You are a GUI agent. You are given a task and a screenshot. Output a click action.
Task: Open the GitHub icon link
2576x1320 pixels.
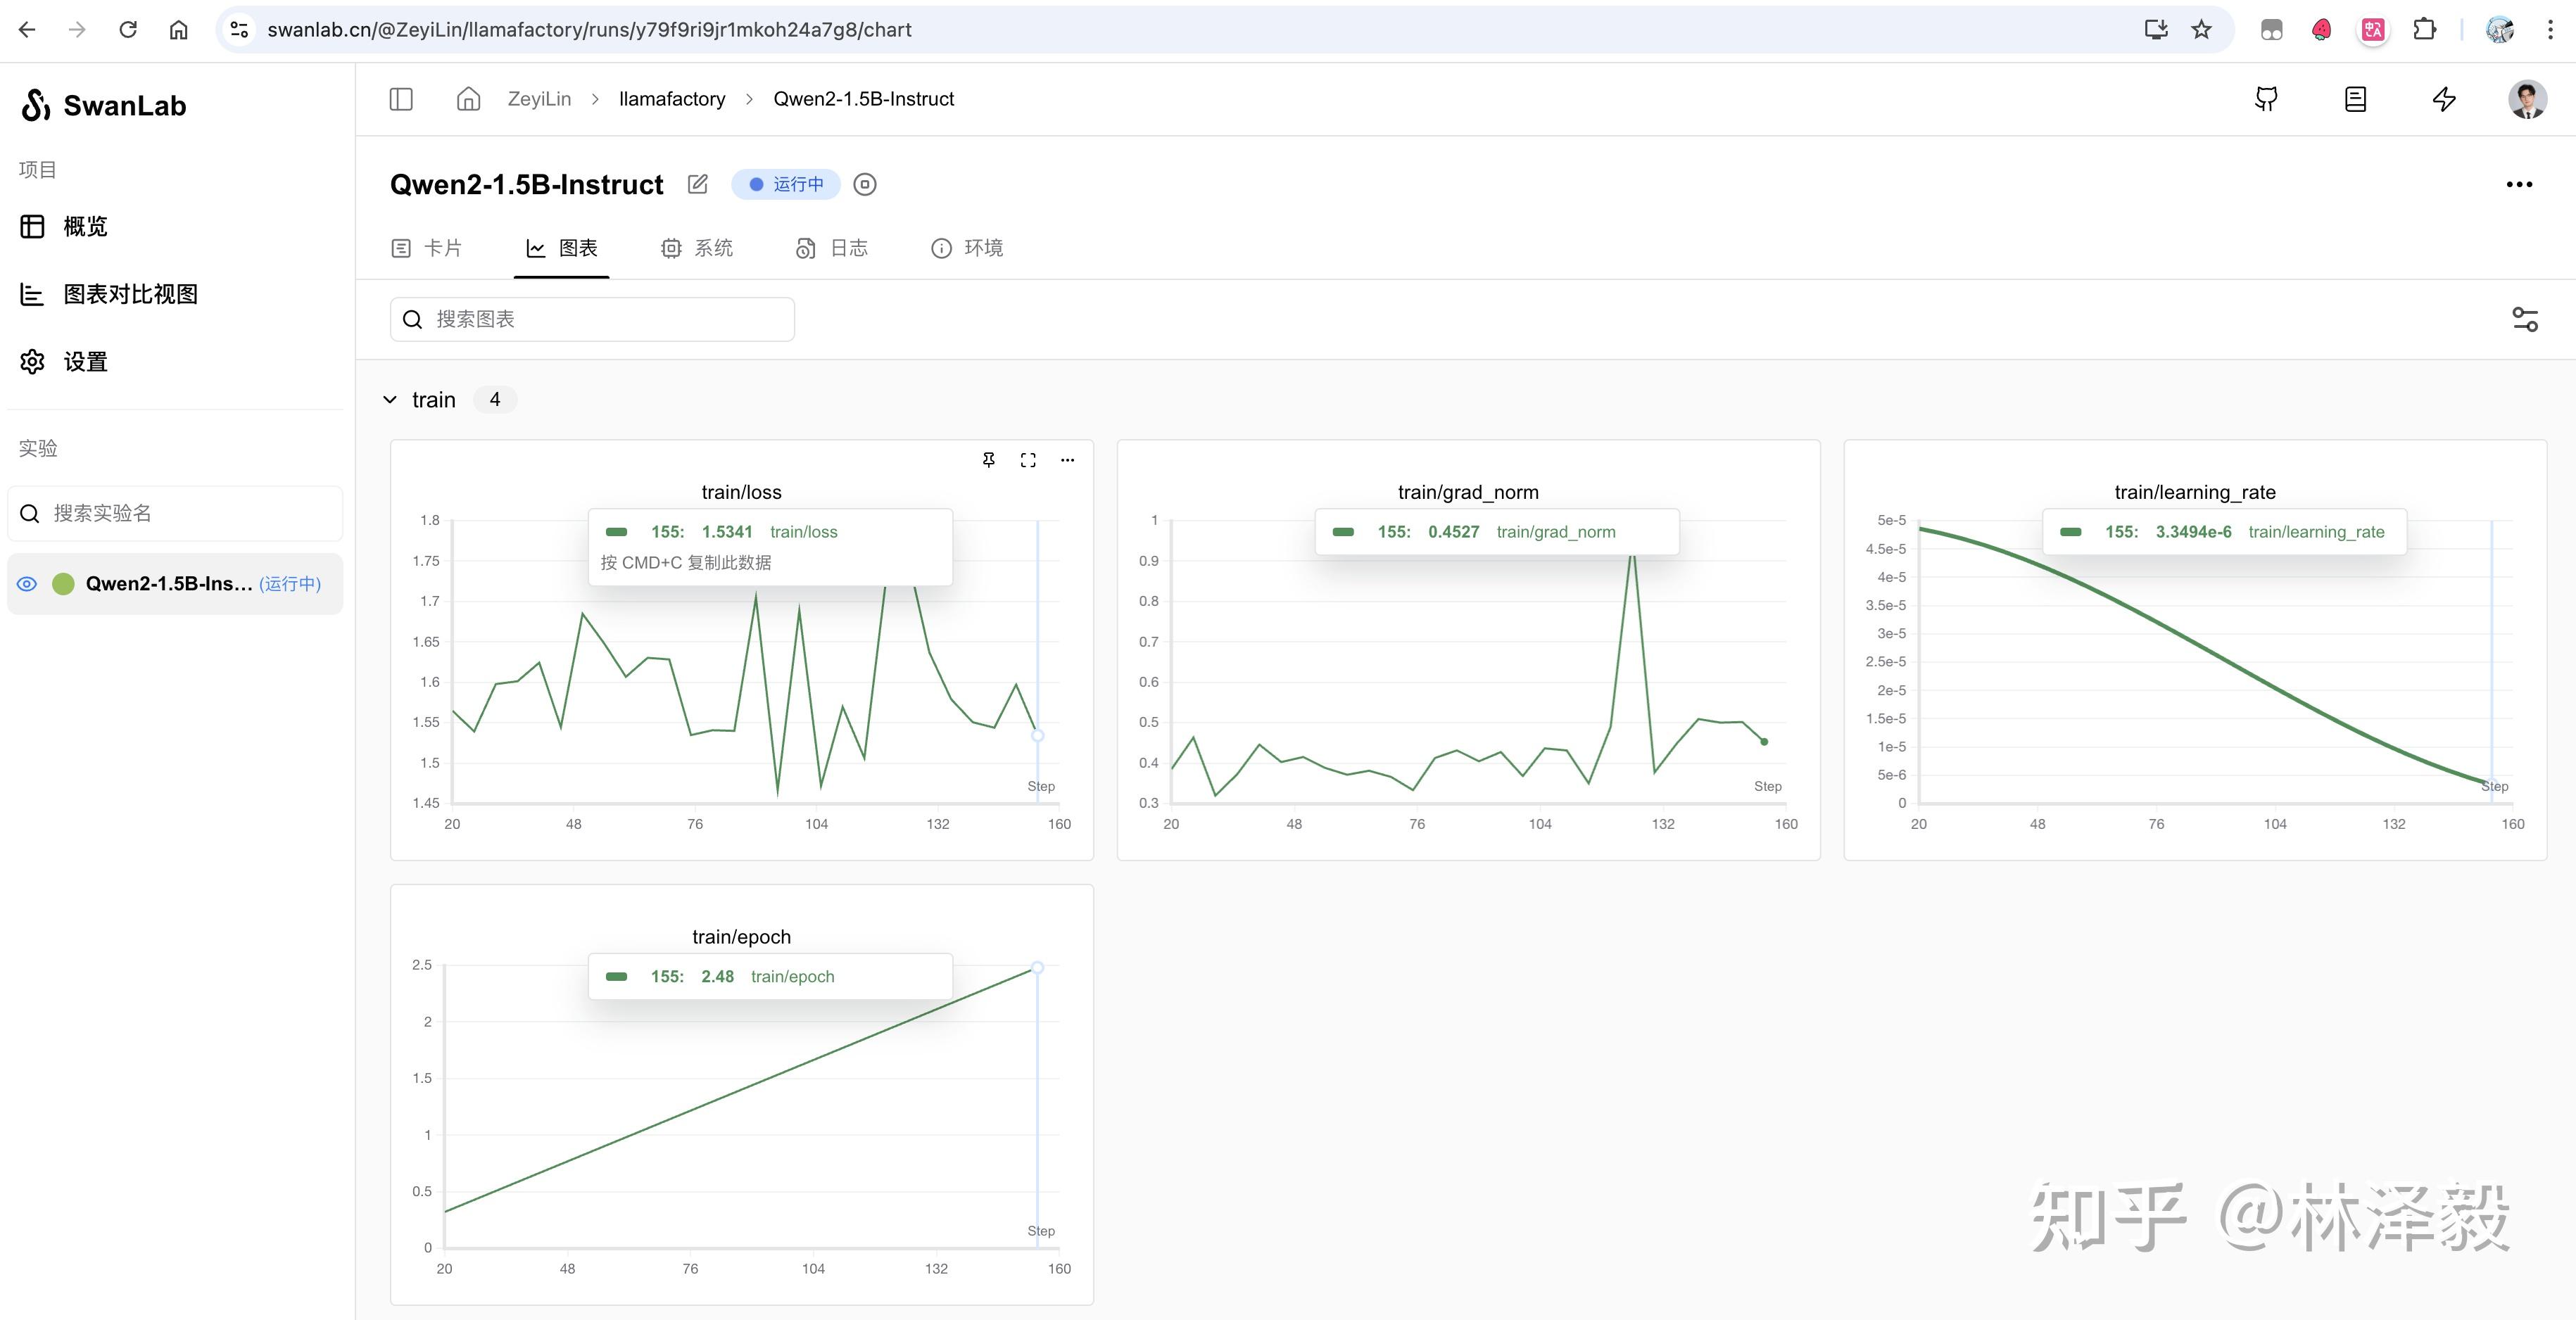click(2266, 99)
